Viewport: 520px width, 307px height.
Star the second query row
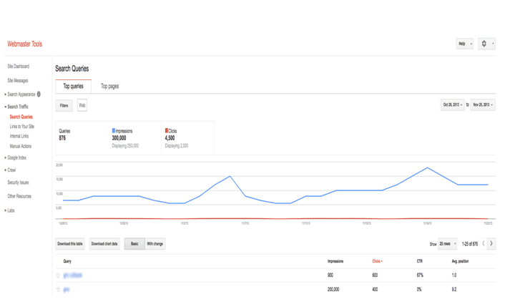coord(59,290)
